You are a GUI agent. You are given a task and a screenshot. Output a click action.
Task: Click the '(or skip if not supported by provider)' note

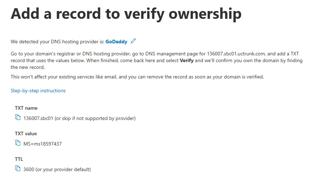95,118
